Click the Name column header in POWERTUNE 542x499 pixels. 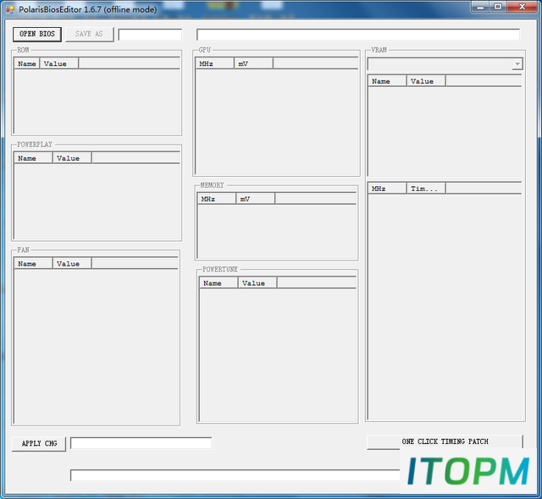(218, 283)
